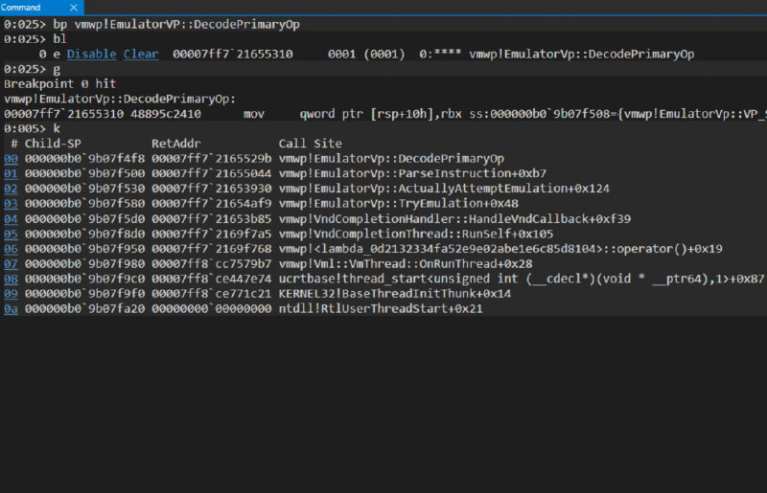Close the Command tab

pyautogui.click(x=74, y=8)
